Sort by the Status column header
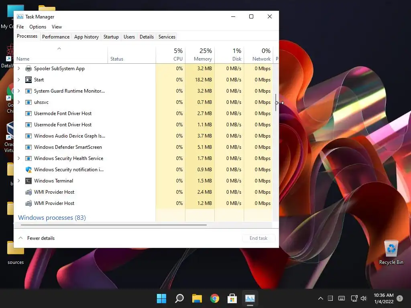The width and height of the screenshot is (411, 308). (x=132, y=55)
